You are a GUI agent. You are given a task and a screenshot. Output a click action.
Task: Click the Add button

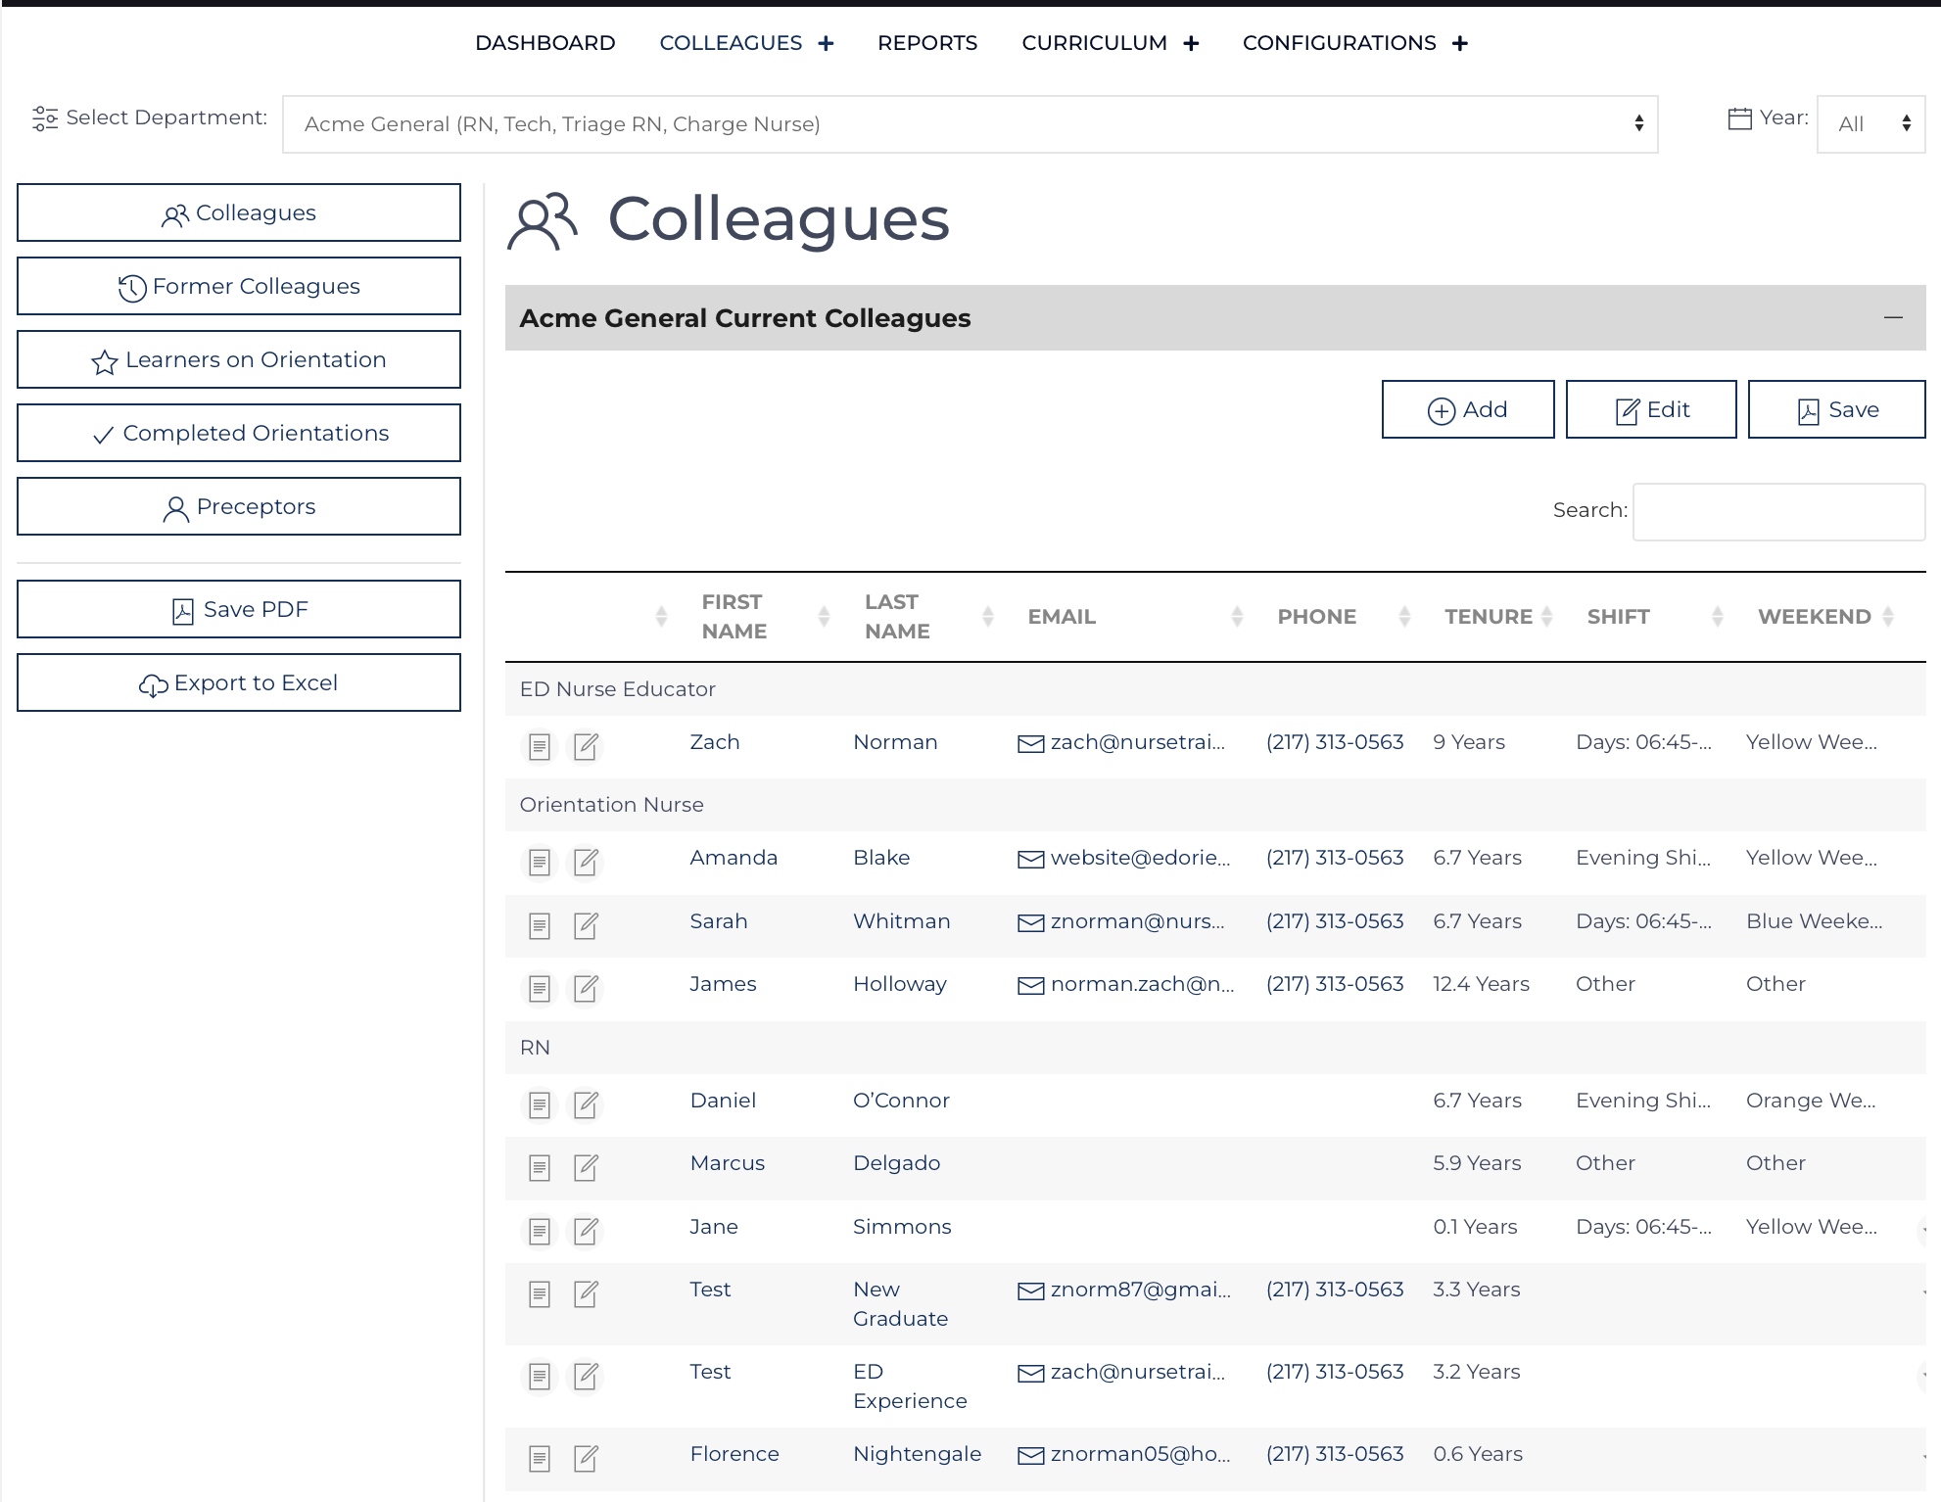(x=1467, y=409)
